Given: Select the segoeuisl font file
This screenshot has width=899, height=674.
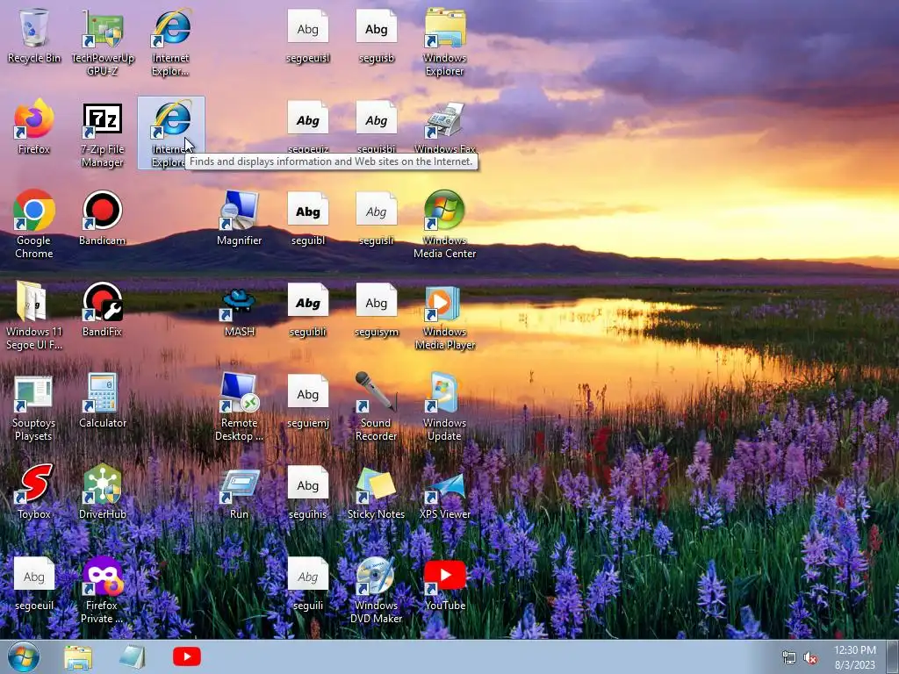Looking at the screenshot, I should pyautogui.click(x=308, y=35).
